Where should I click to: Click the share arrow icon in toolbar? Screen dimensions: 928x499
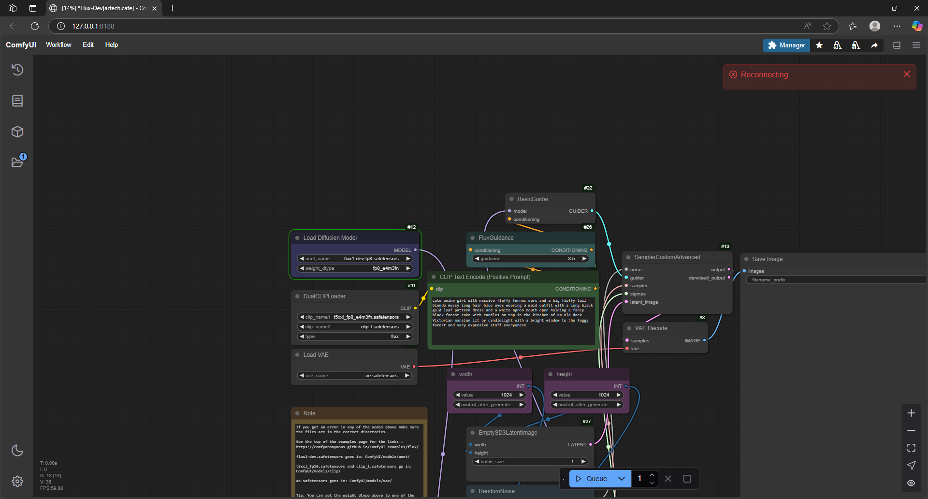coord(874,45)
